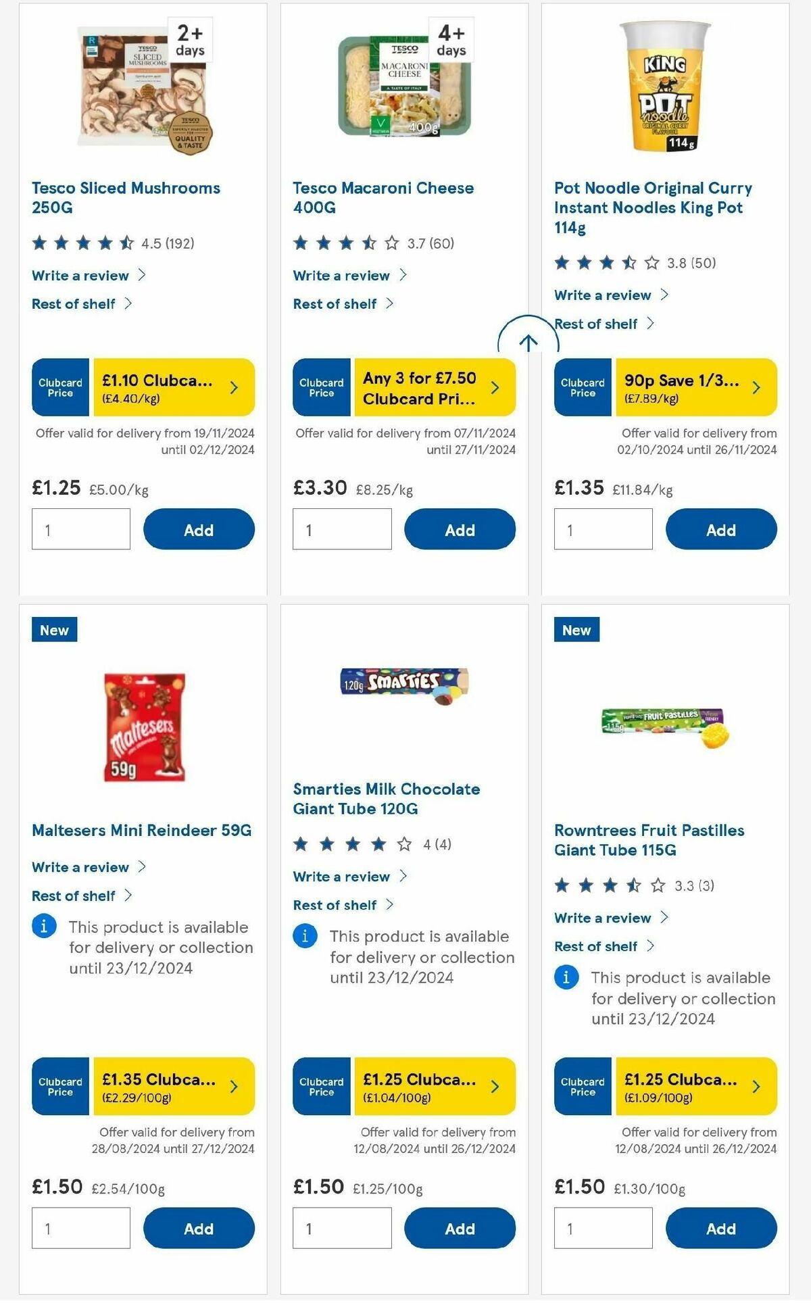Add Tesco Sliced Mushrooms to the basket
The height and width of the screenshot is (1303, 811).
[197, 529]
